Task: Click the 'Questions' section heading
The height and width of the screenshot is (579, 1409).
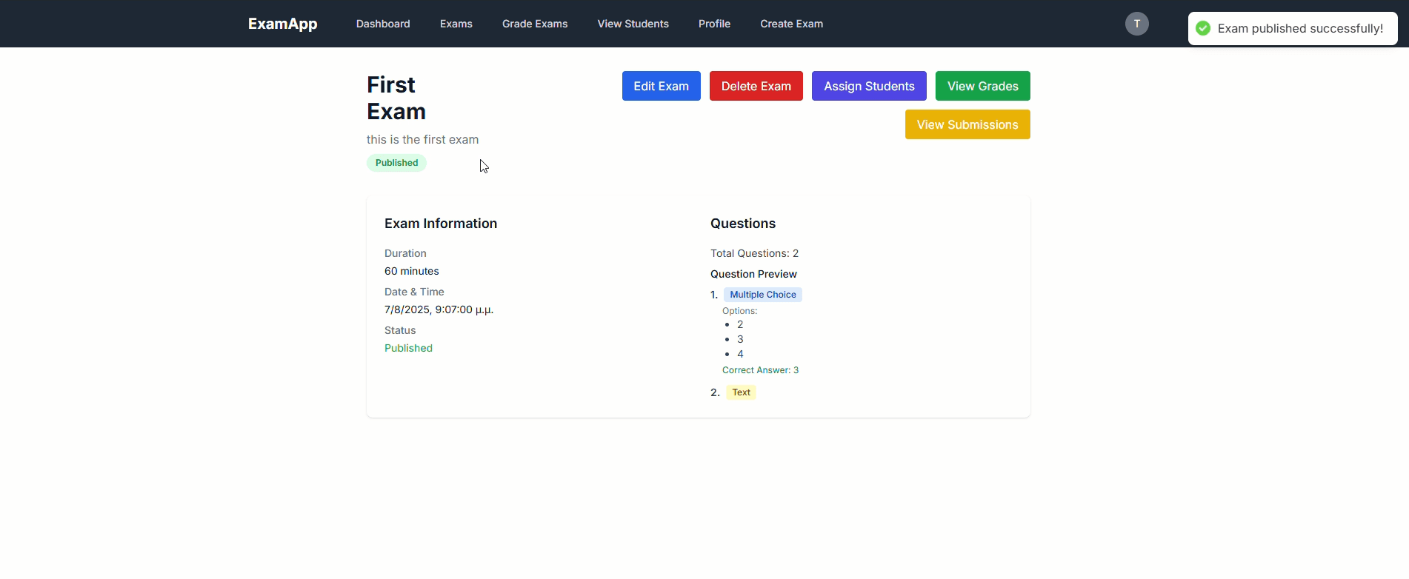Action: pyautogui.click(x=743, y=224)
